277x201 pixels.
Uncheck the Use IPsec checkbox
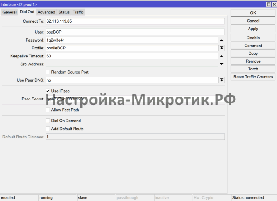click(48, 91)
